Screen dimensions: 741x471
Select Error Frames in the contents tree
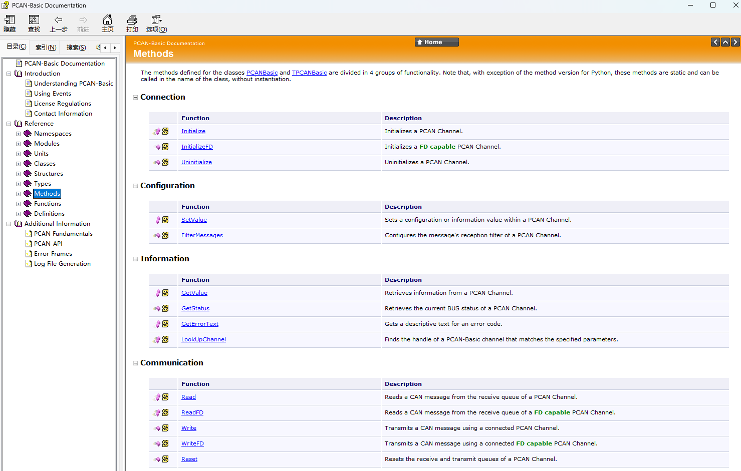[x=53, y=254]
